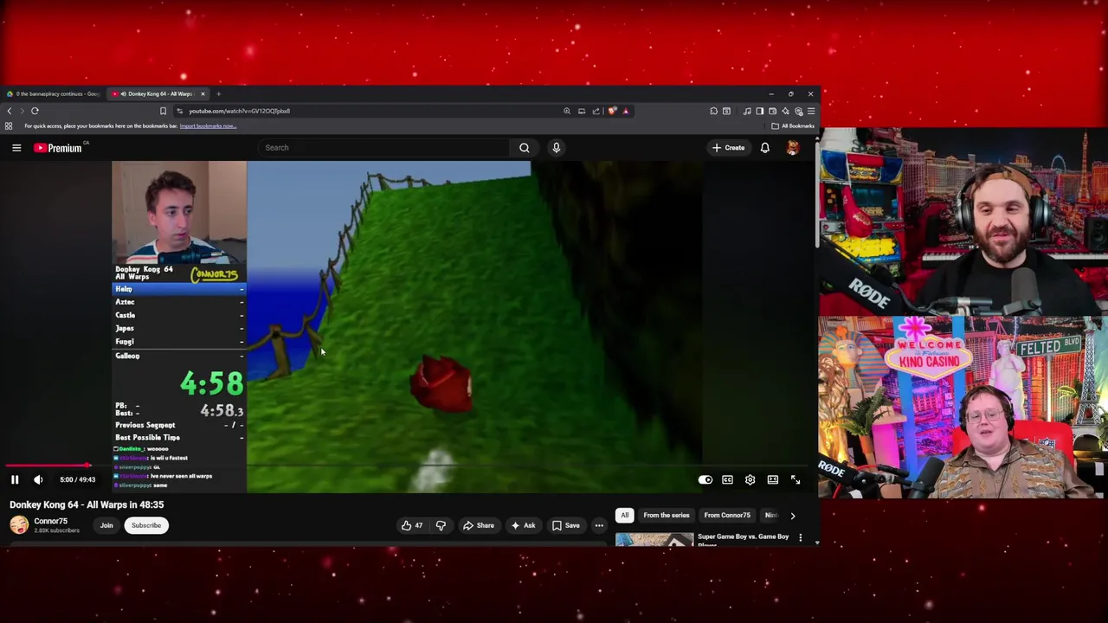Like the video with thumbs up
Screen dimensions: 1108x623
pyautogui.click(x=412, y=525)
